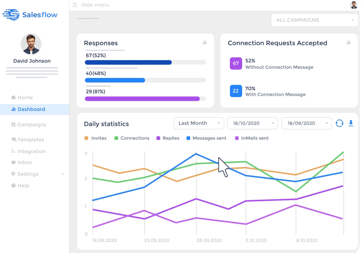
Task: Click the Connection Requests chart icon
Action: click(348, 43)
